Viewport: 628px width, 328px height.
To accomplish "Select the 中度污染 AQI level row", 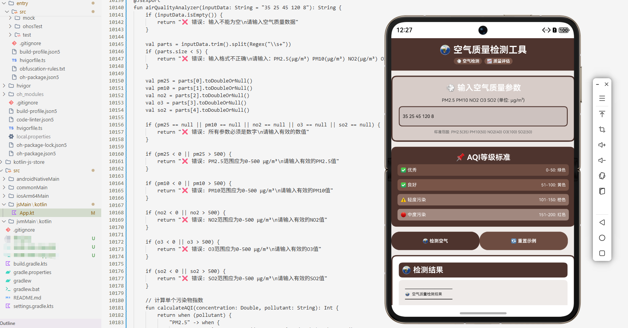I will click(483, 215).
